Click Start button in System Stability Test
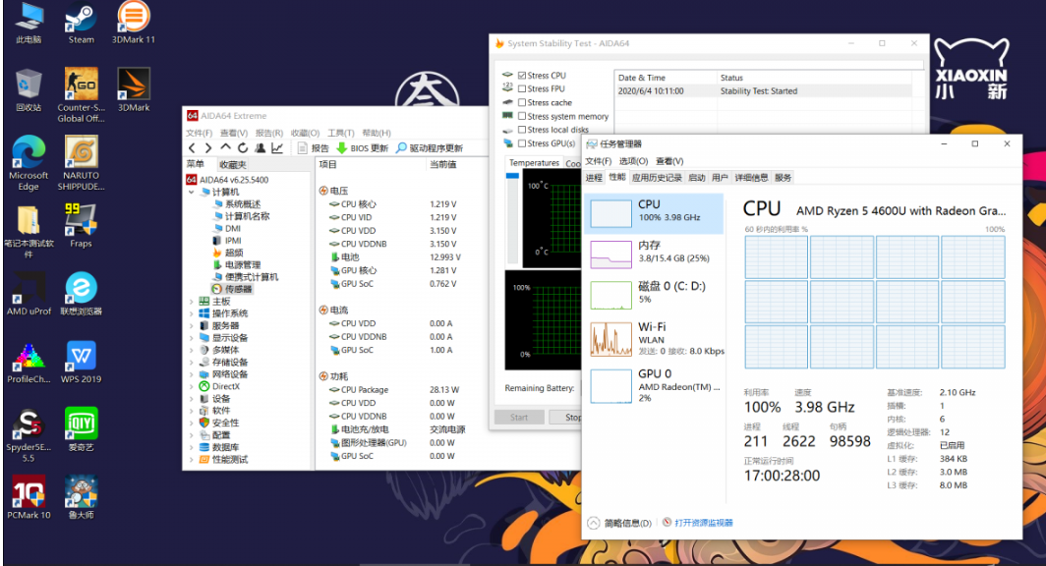 519,418
